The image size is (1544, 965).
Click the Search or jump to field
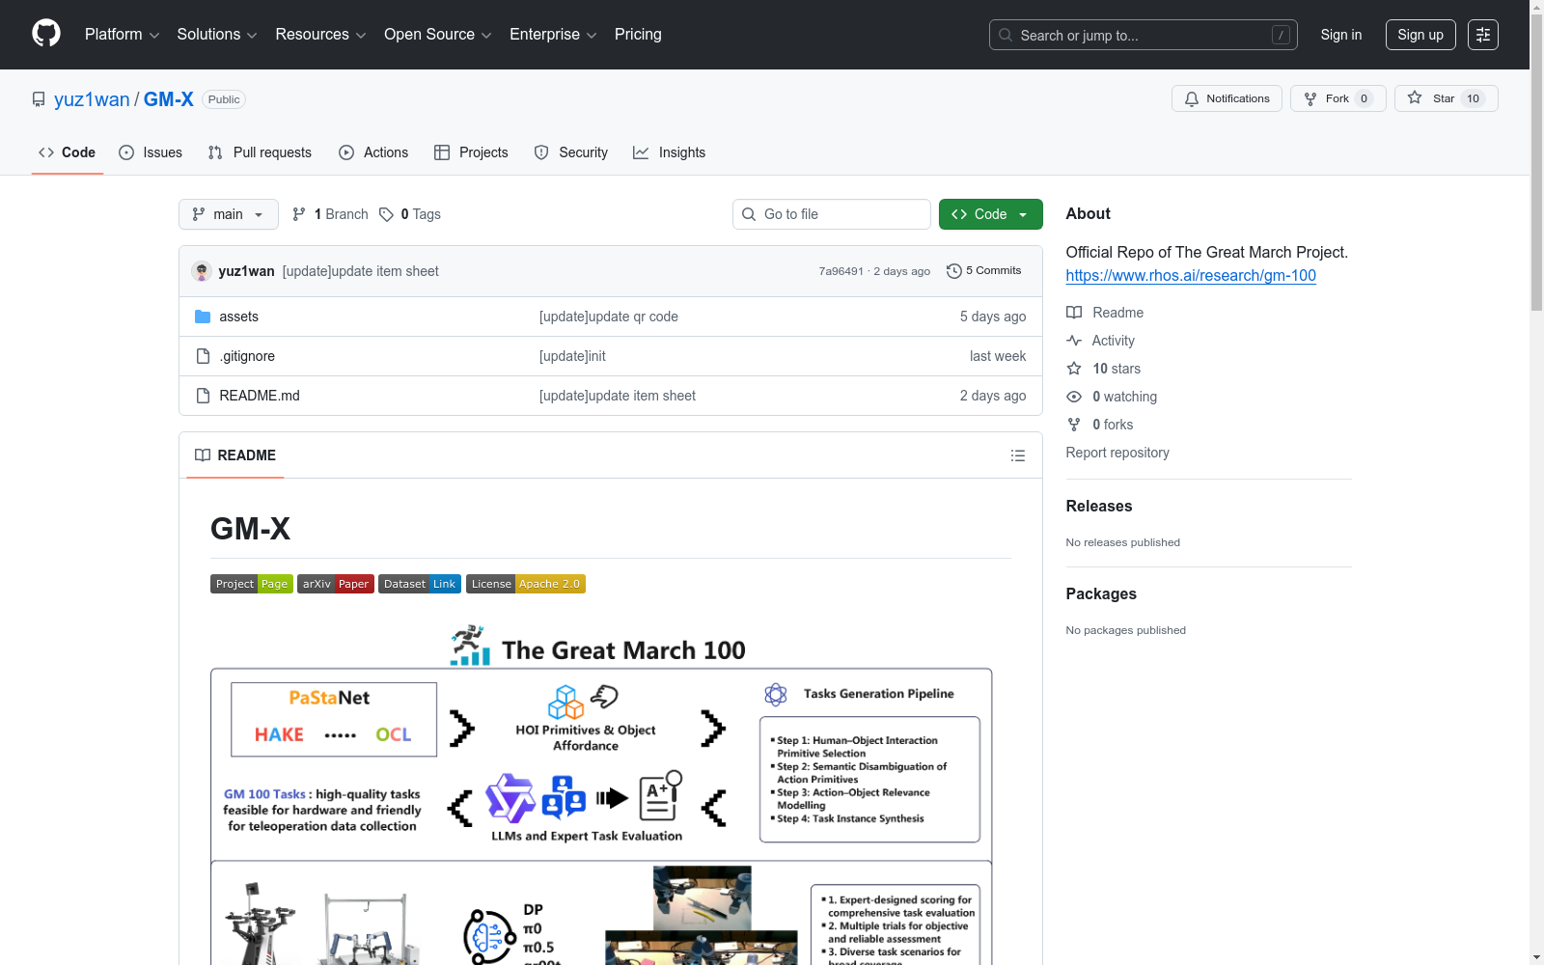point(1144,35)
